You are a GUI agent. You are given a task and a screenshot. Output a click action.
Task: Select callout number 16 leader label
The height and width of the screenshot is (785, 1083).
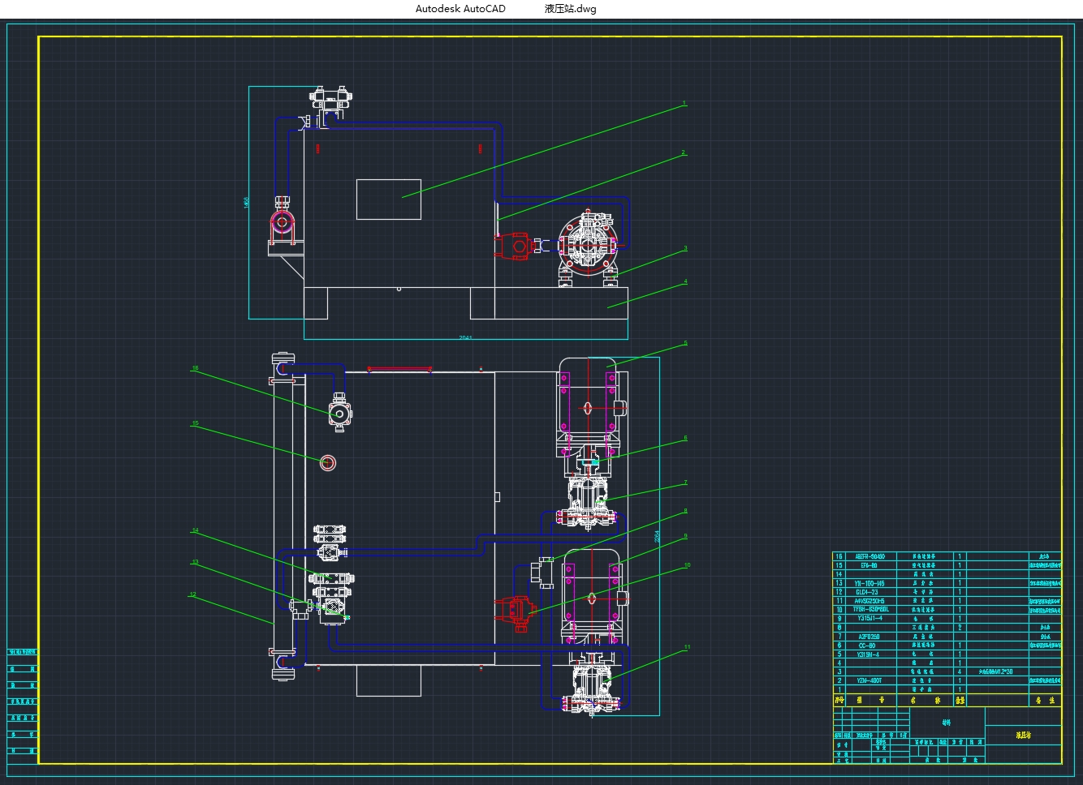click(195, 368)
